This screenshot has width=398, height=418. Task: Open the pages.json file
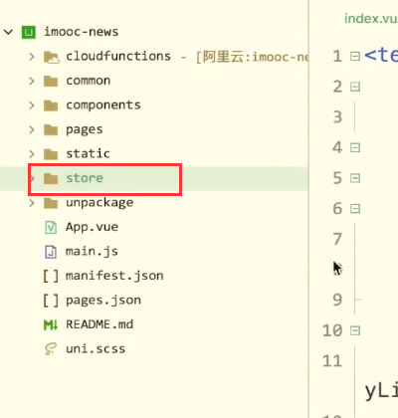click(x=103, y=301)
